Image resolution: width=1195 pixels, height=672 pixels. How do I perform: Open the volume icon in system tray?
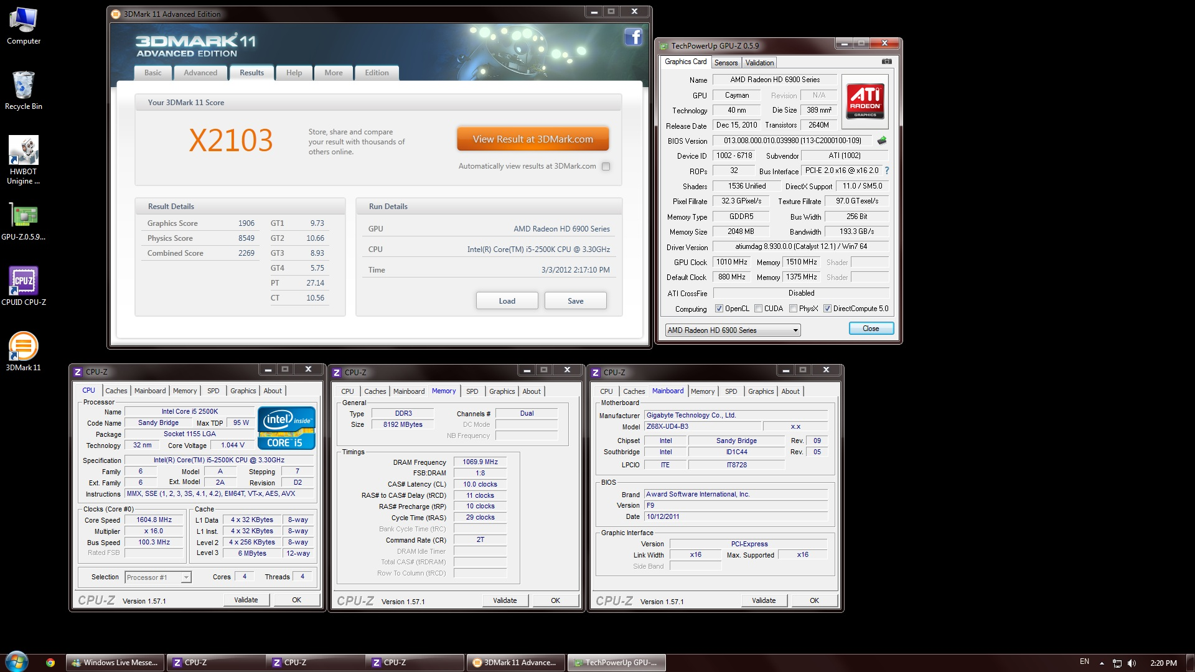(1132, 663)
